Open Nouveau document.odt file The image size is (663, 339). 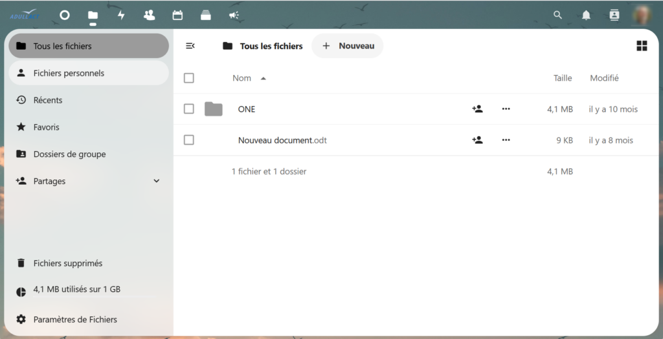[x=282, y=140]
